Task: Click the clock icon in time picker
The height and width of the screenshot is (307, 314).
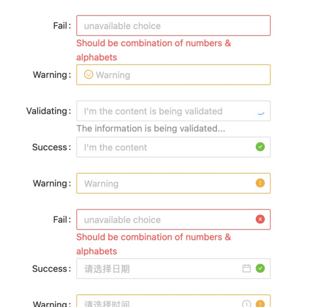Action: pyautogui.click(x=247, y=304)
